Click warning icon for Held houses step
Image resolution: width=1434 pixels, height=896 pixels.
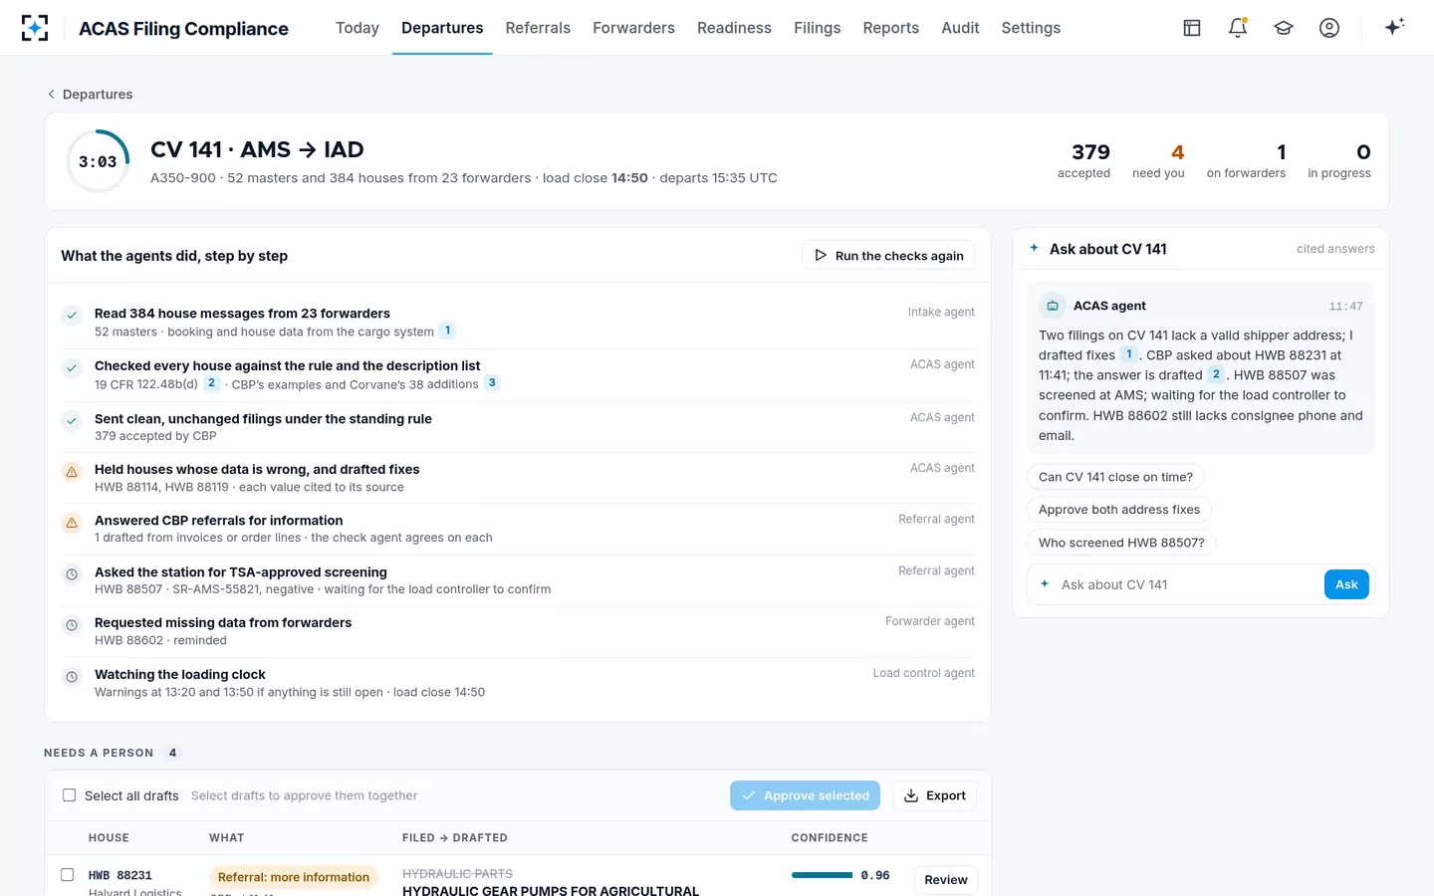(x=72, y=472)
